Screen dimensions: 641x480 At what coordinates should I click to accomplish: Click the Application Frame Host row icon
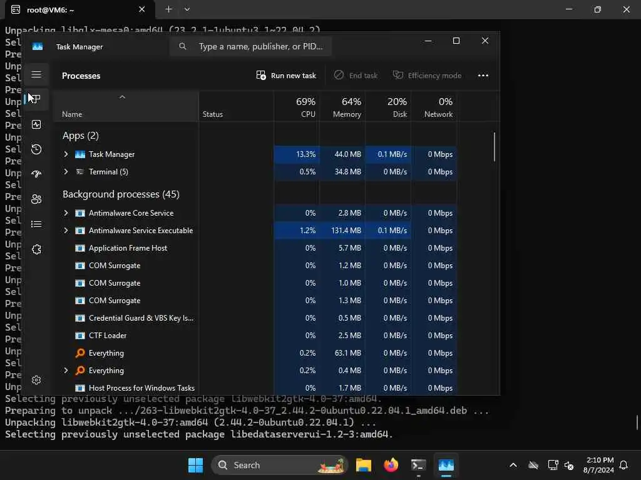pos(80,248)
